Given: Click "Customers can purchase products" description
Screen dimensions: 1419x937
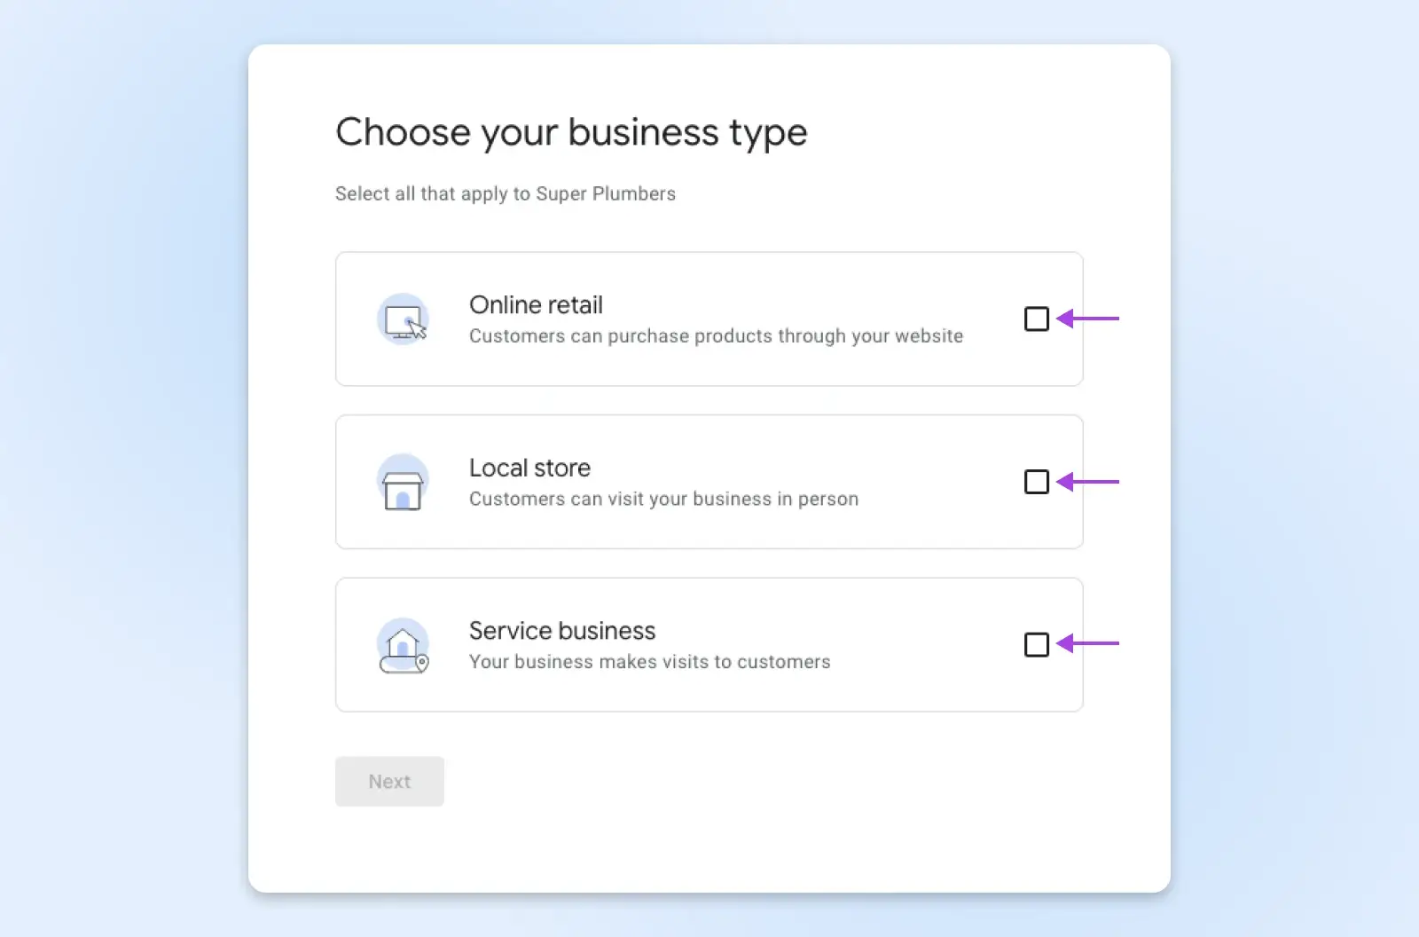Looking at the screenshot, I should click(716, 336).
